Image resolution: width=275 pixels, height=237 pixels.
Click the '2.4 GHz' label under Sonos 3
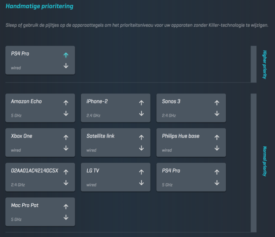169,116
